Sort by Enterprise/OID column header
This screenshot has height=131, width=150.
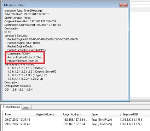pos(129,114)
